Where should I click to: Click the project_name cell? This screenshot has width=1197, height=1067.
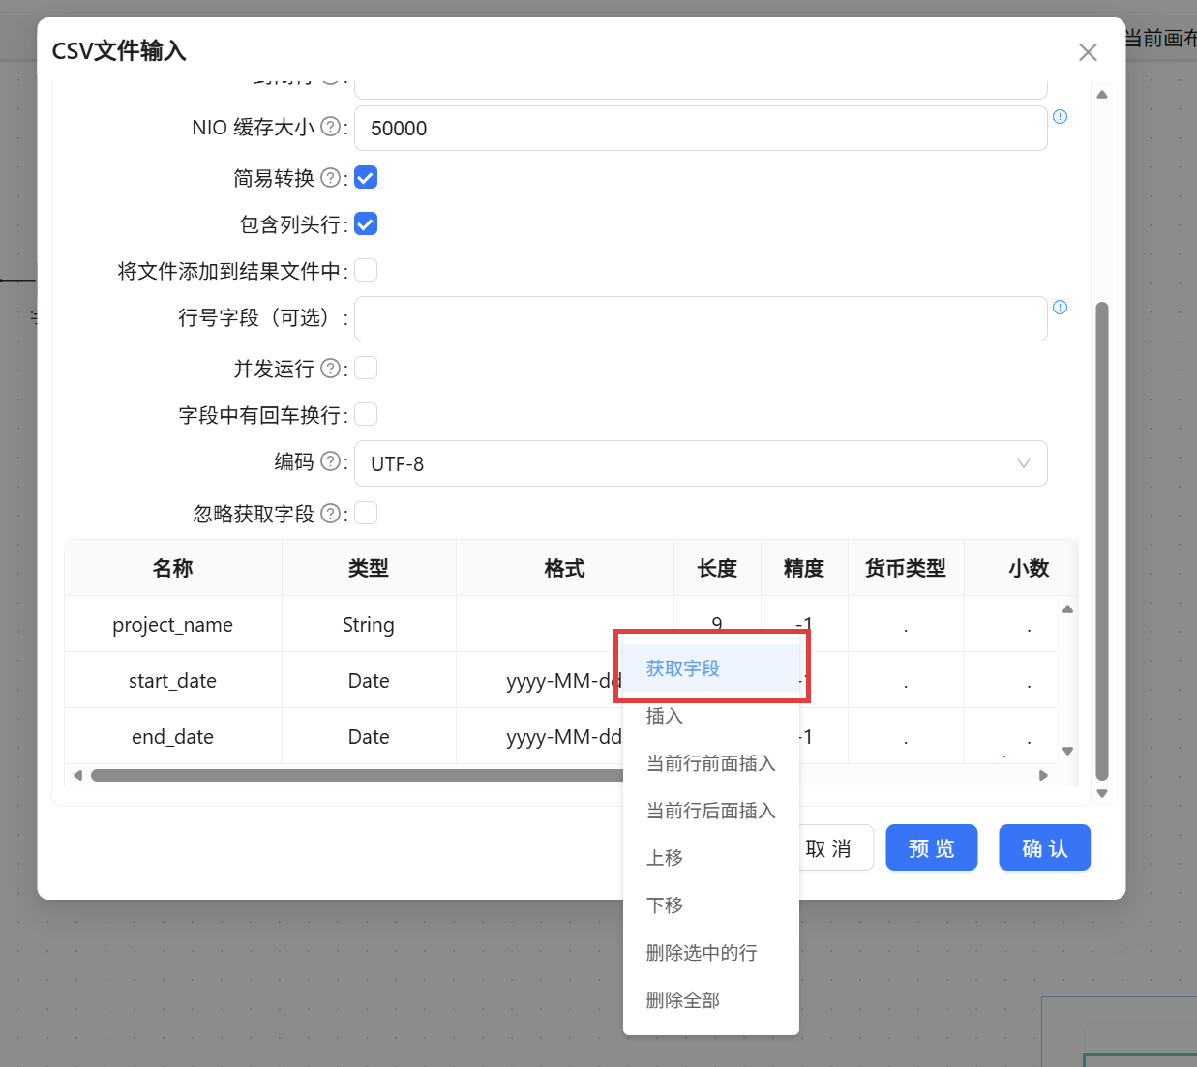[173, 625]
